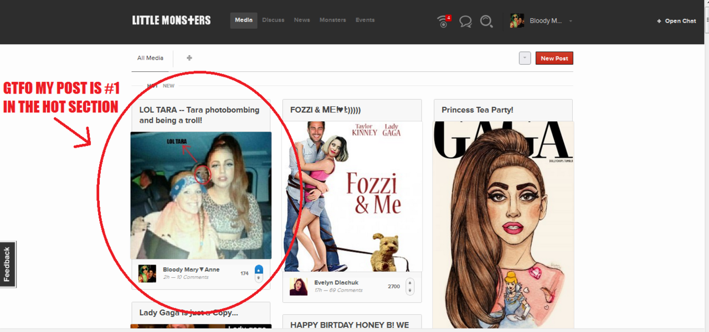The width and height of the screenshot is (709, 332).
Task: Sort posts by NEW
Action: click(x=168, y=86)
